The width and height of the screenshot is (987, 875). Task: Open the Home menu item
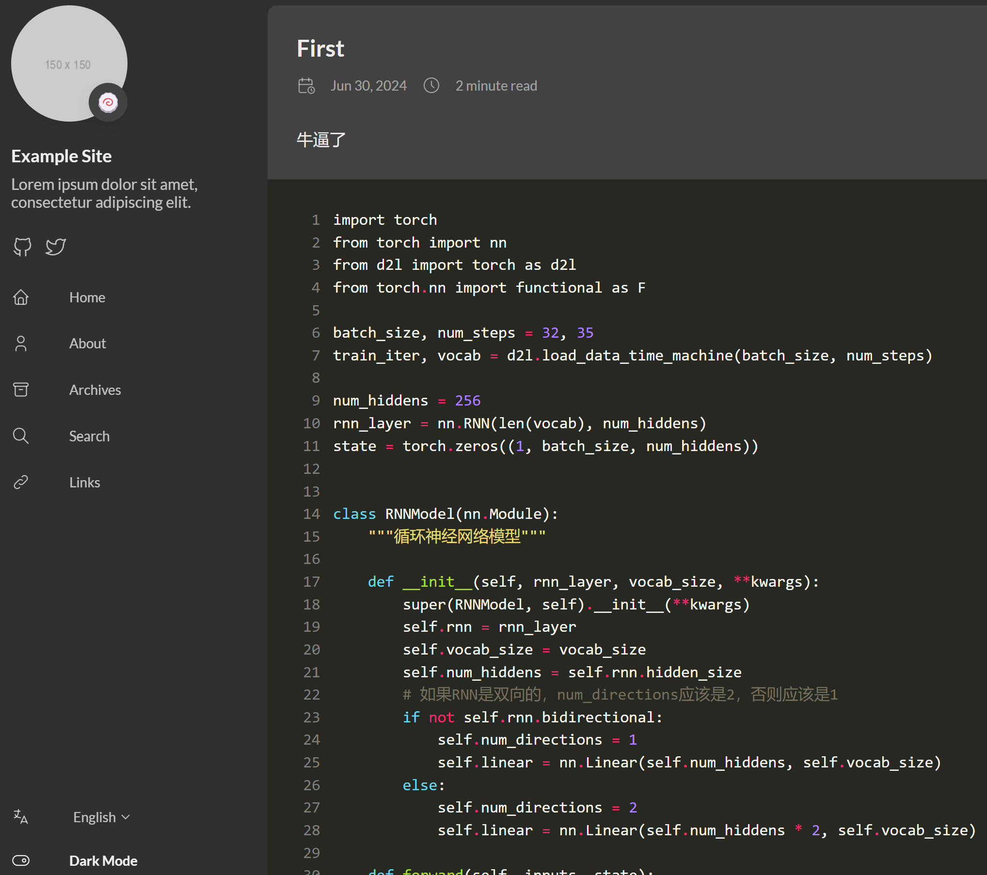coord(88,297)
